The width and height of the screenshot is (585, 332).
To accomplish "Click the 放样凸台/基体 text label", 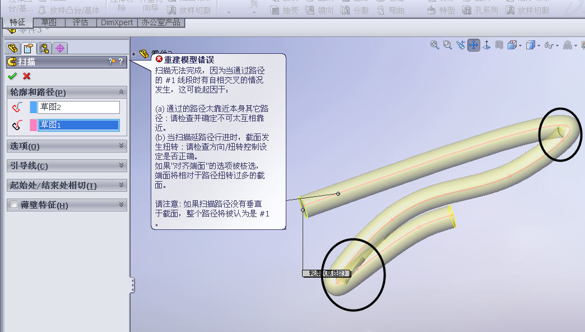I will [75, 10].
